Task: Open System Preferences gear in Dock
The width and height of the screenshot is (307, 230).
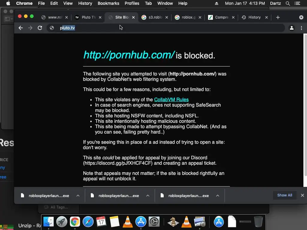Action: [154, 222]
